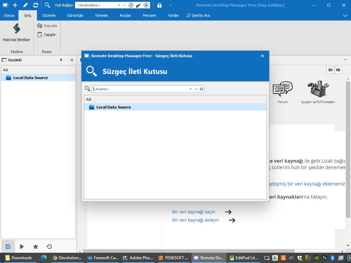Click the padlock lock application icon
The image size is (351, 263).
coord(159,5)
